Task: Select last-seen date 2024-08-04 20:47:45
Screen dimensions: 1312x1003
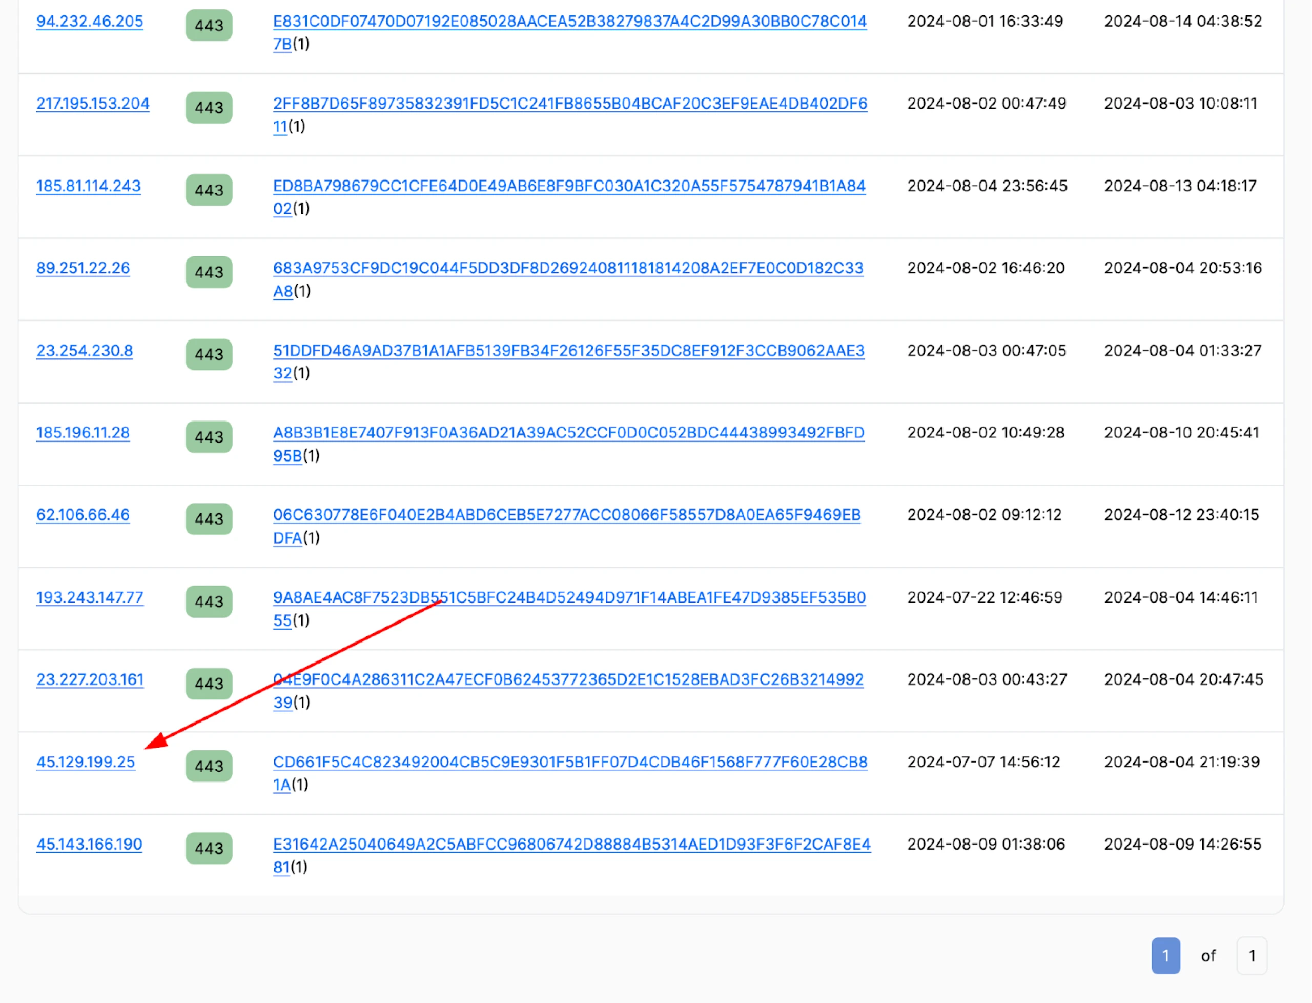Action: click(x=1184, y=680)
